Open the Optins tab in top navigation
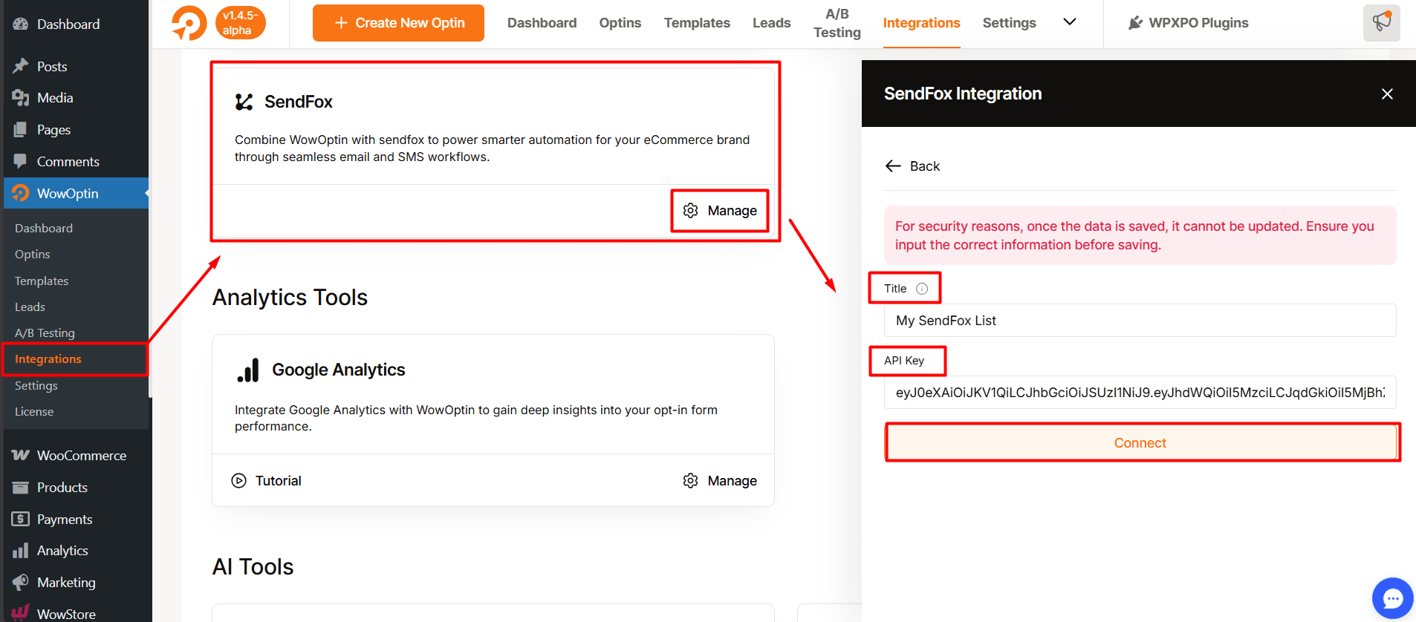 620,23
